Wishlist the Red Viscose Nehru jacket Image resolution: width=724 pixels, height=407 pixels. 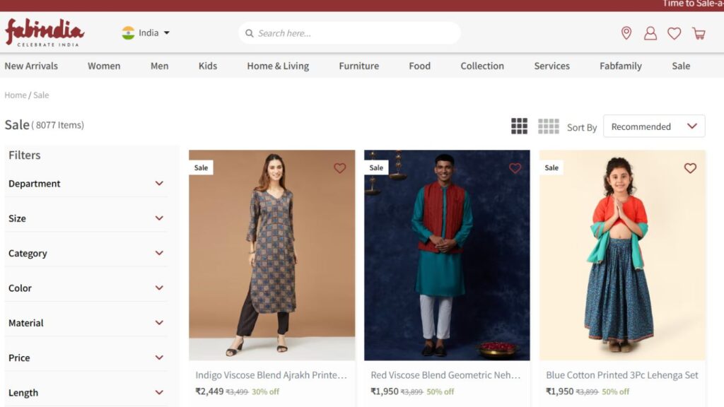point(515,168)
